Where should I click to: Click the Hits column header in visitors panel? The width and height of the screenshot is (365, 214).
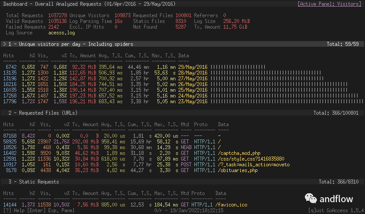tap(9, 56)
